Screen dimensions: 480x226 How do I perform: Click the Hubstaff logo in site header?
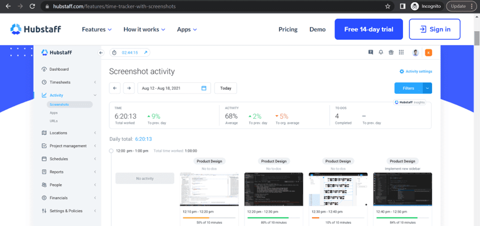tap(36, 30)
